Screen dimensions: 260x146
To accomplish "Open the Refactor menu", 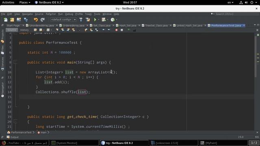I will pos(51,14).
